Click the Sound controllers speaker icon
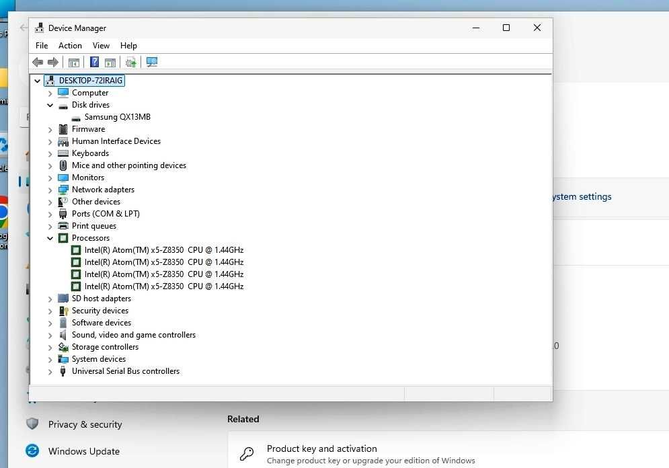The width and height of the screenshot is (669, 468). (x=63, y=335)
